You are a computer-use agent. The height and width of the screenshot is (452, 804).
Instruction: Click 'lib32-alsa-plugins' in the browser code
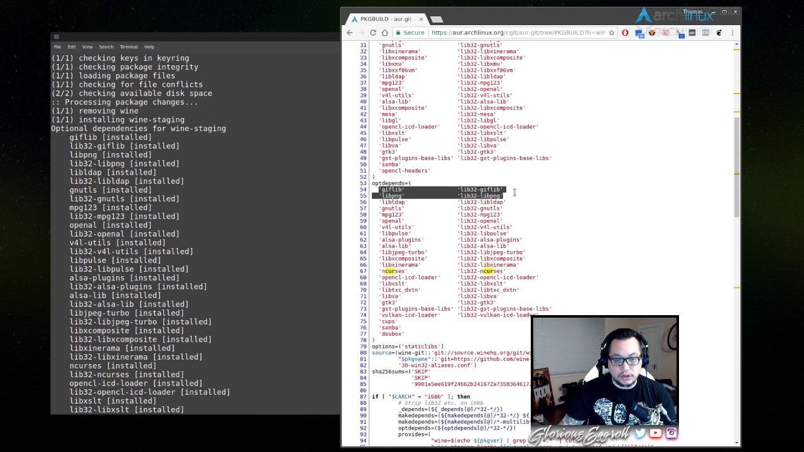coord(490,240)
